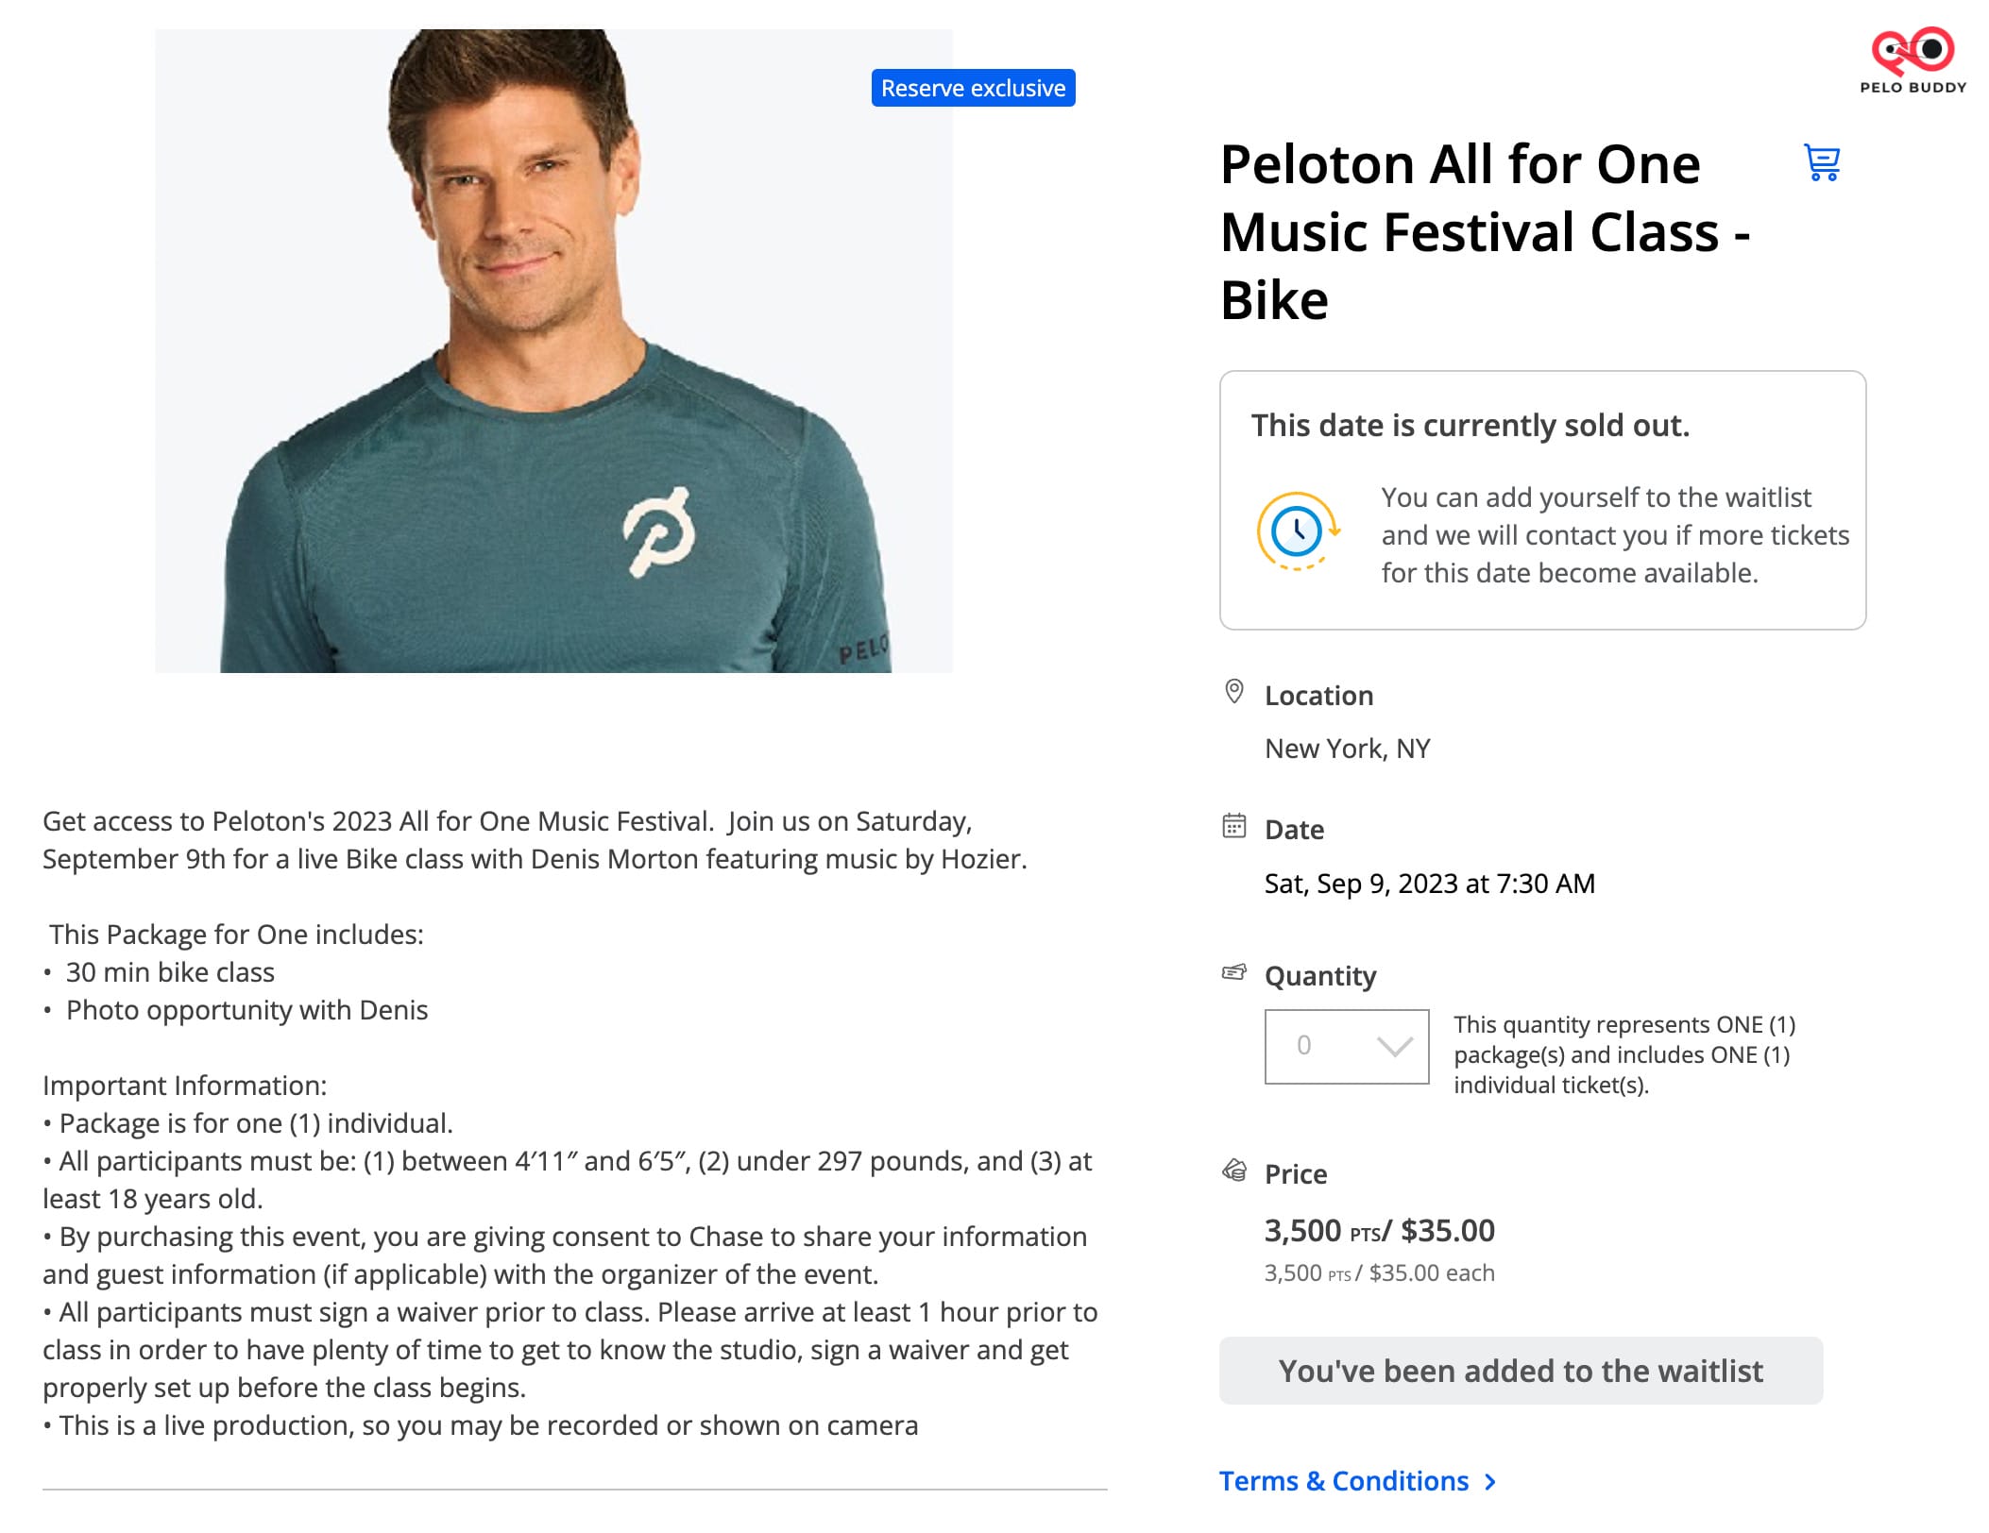Click the 'currently sold out' heading
The image size is (1989, 1533).
(1470, 426)
